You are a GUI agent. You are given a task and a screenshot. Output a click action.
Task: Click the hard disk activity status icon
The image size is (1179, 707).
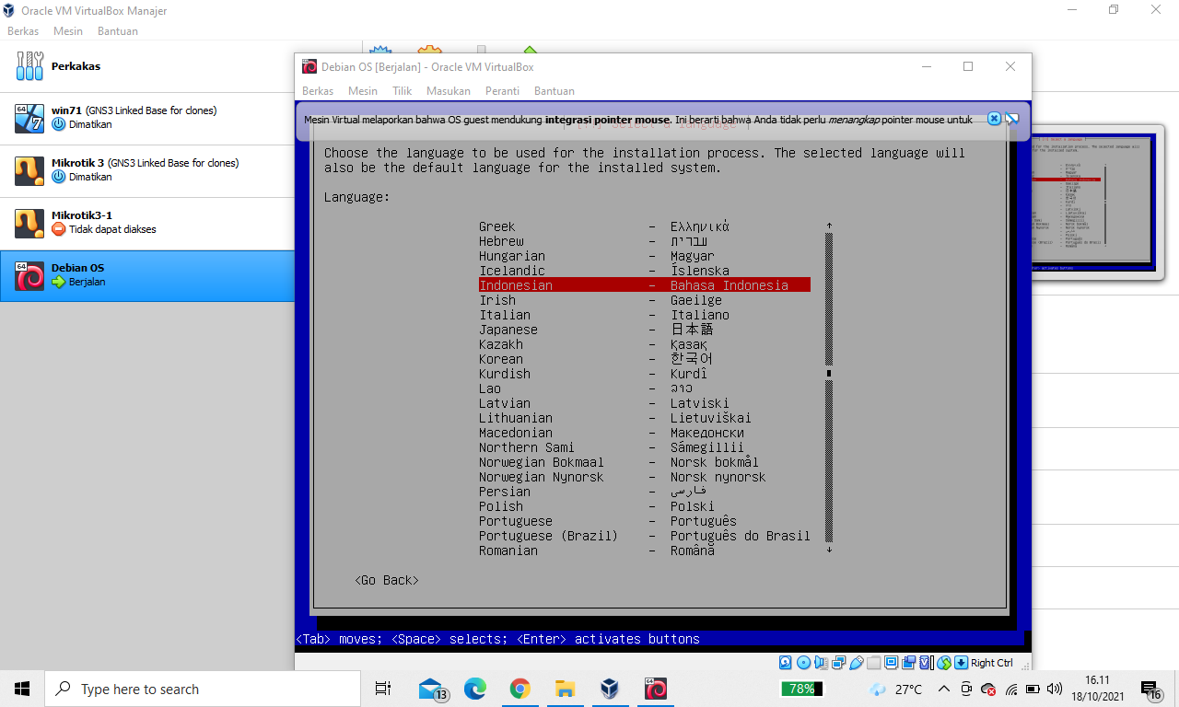pyautogui.click(x=785, y=663)
